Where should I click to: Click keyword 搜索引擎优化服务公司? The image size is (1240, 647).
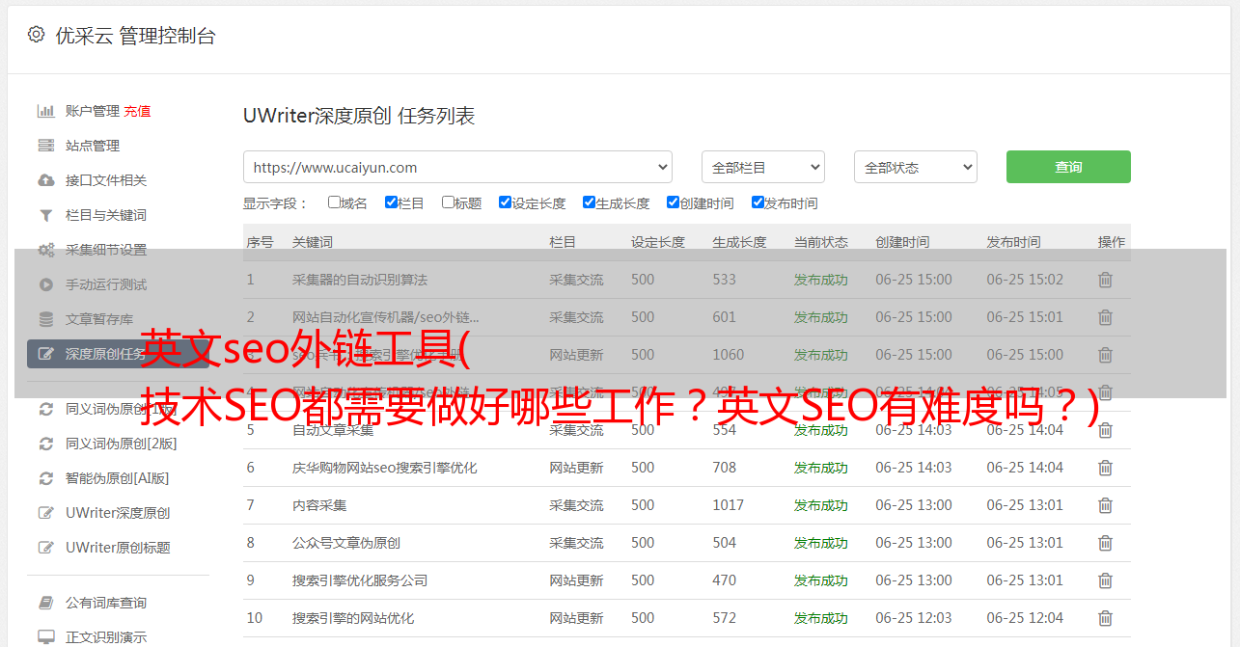[x=360, y=580]
